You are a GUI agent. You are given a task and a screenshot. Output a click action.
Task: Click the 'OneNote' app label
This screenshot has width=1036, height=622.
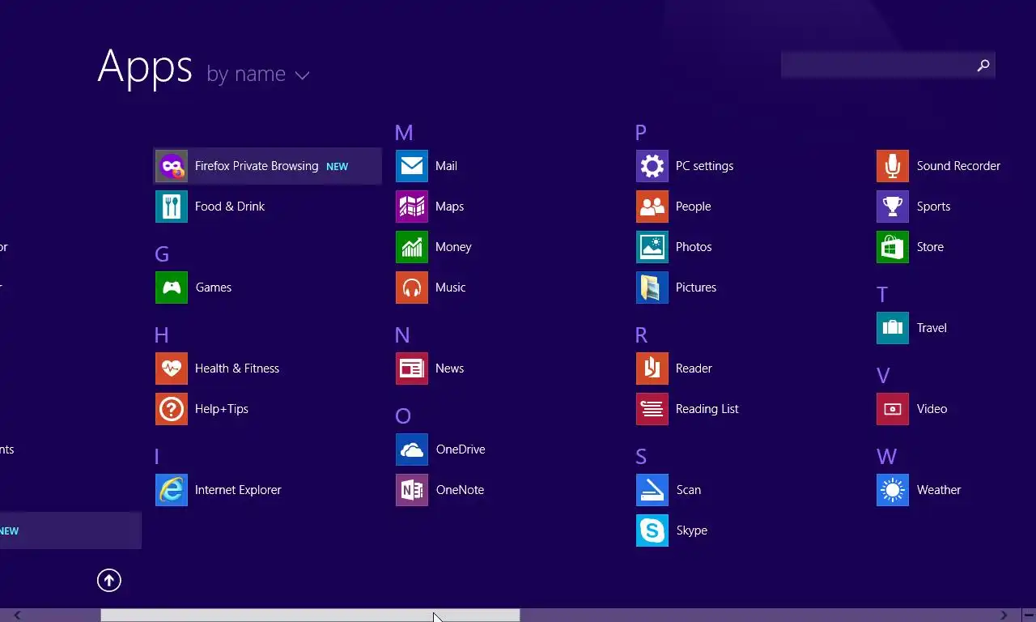[x=460, y=490]
